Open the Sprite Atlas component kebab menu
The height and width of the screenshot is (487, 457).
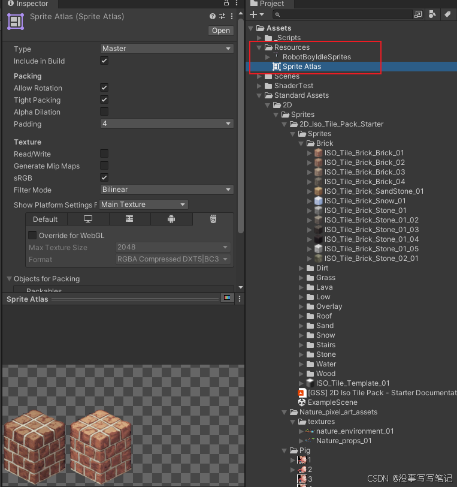pyautogui.click(x=232, y=16)
